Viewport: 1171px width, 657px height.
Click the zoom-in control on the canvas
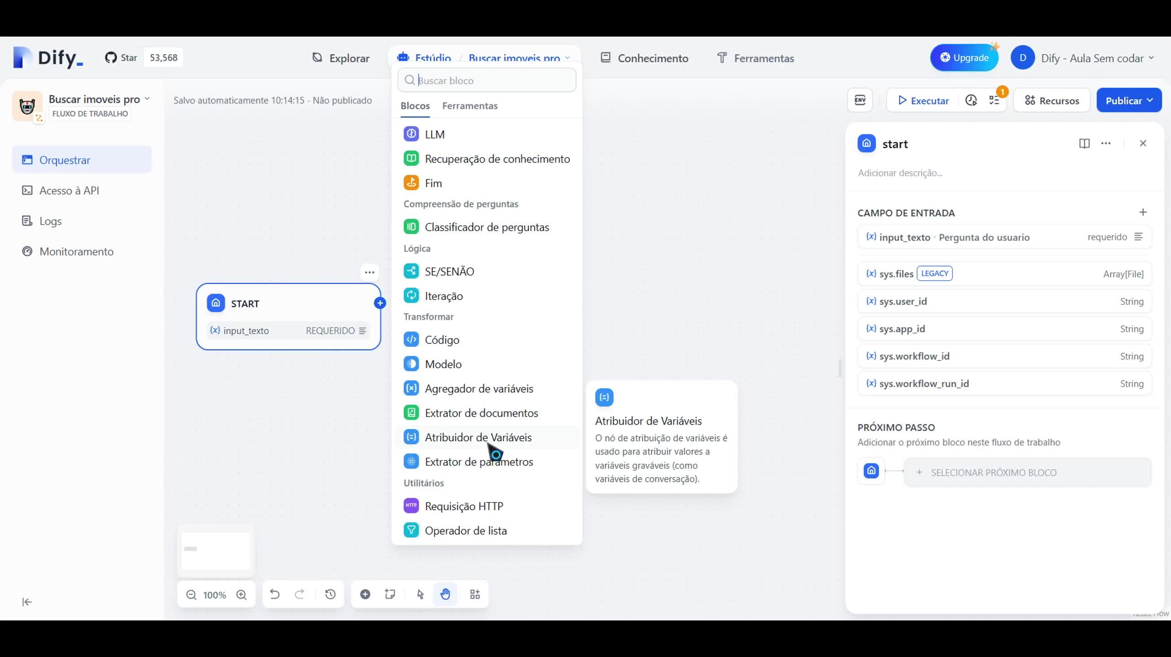(243, 594)
